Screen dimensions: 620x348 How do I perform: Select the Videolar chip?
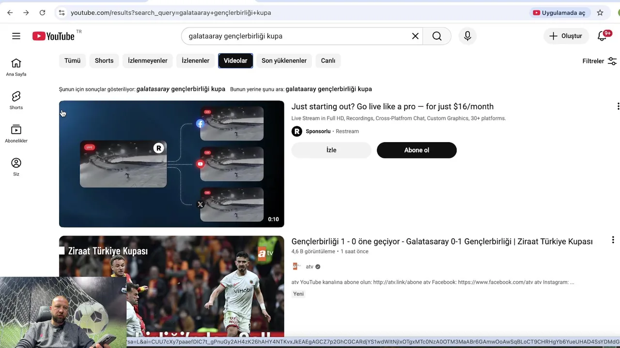tap(235, 60)
